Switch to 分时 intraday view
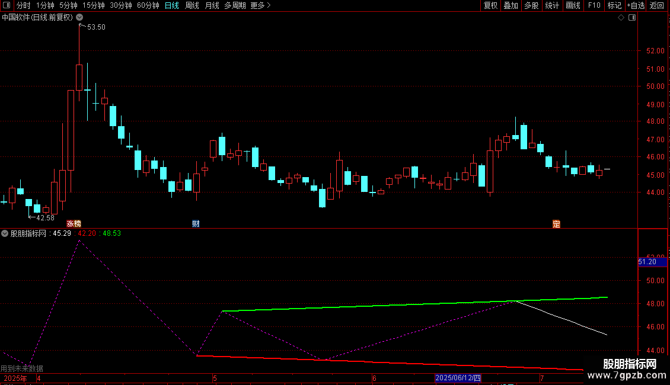670x385 pixels. (24, 5)
